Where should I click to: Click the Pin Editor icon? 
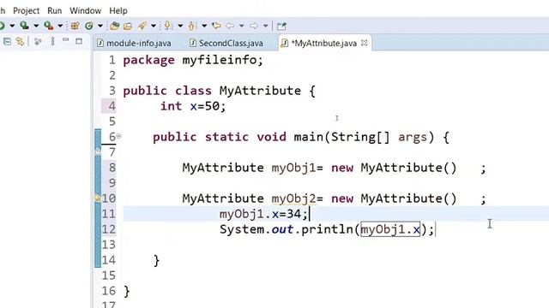coord(281,26)
